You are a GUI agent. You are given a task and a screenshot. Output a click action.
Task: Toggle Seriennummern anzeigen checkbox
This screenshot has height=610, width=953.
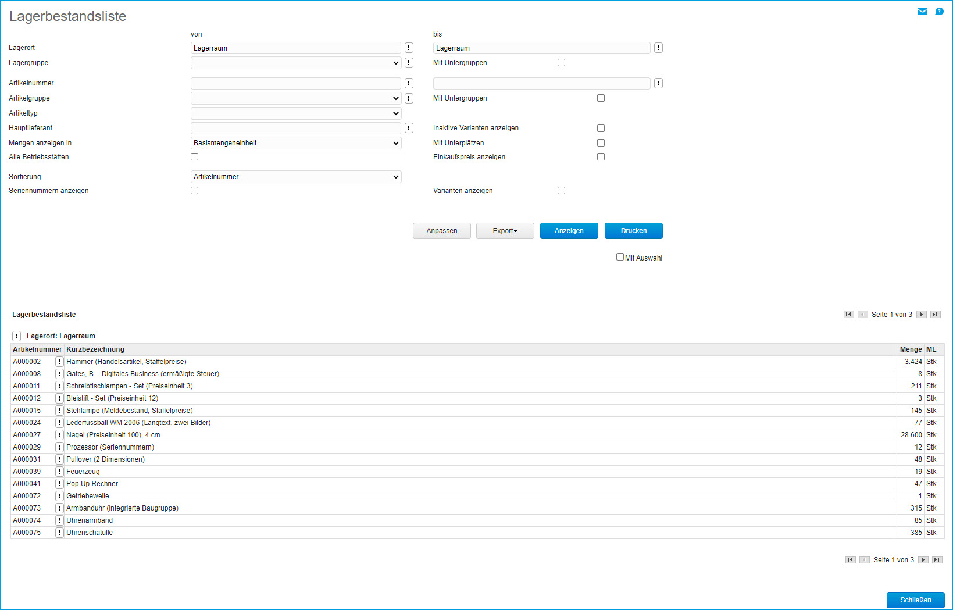[195, 191]
